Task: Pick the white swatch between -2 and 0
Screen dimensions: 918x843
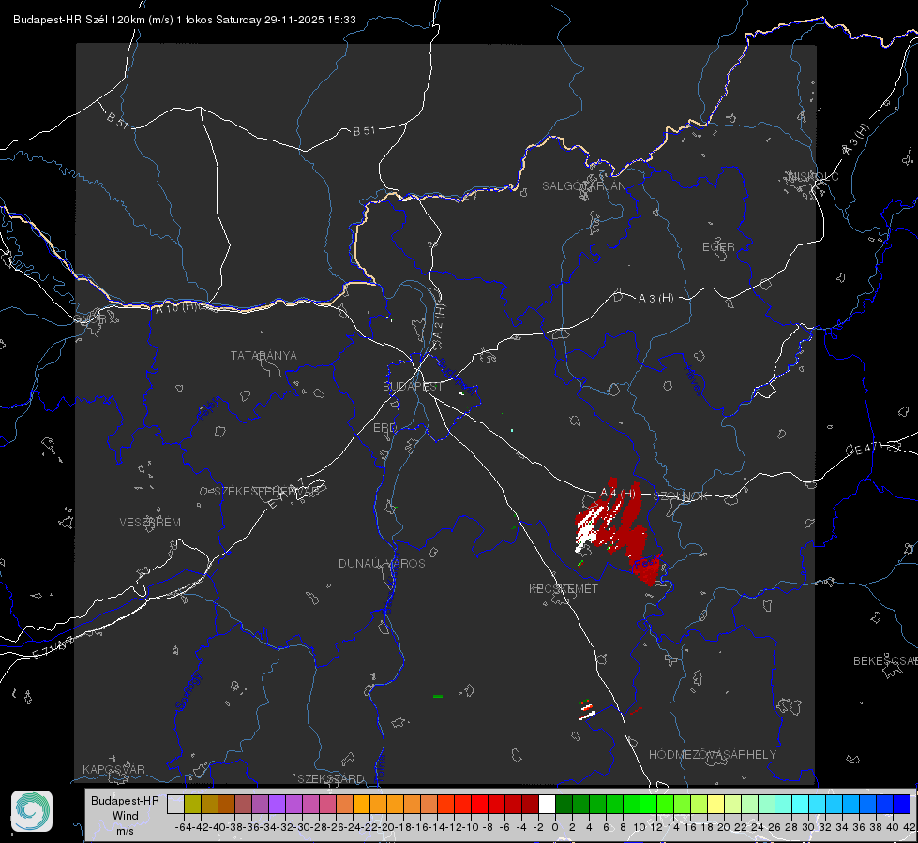Action: point(547,804)
